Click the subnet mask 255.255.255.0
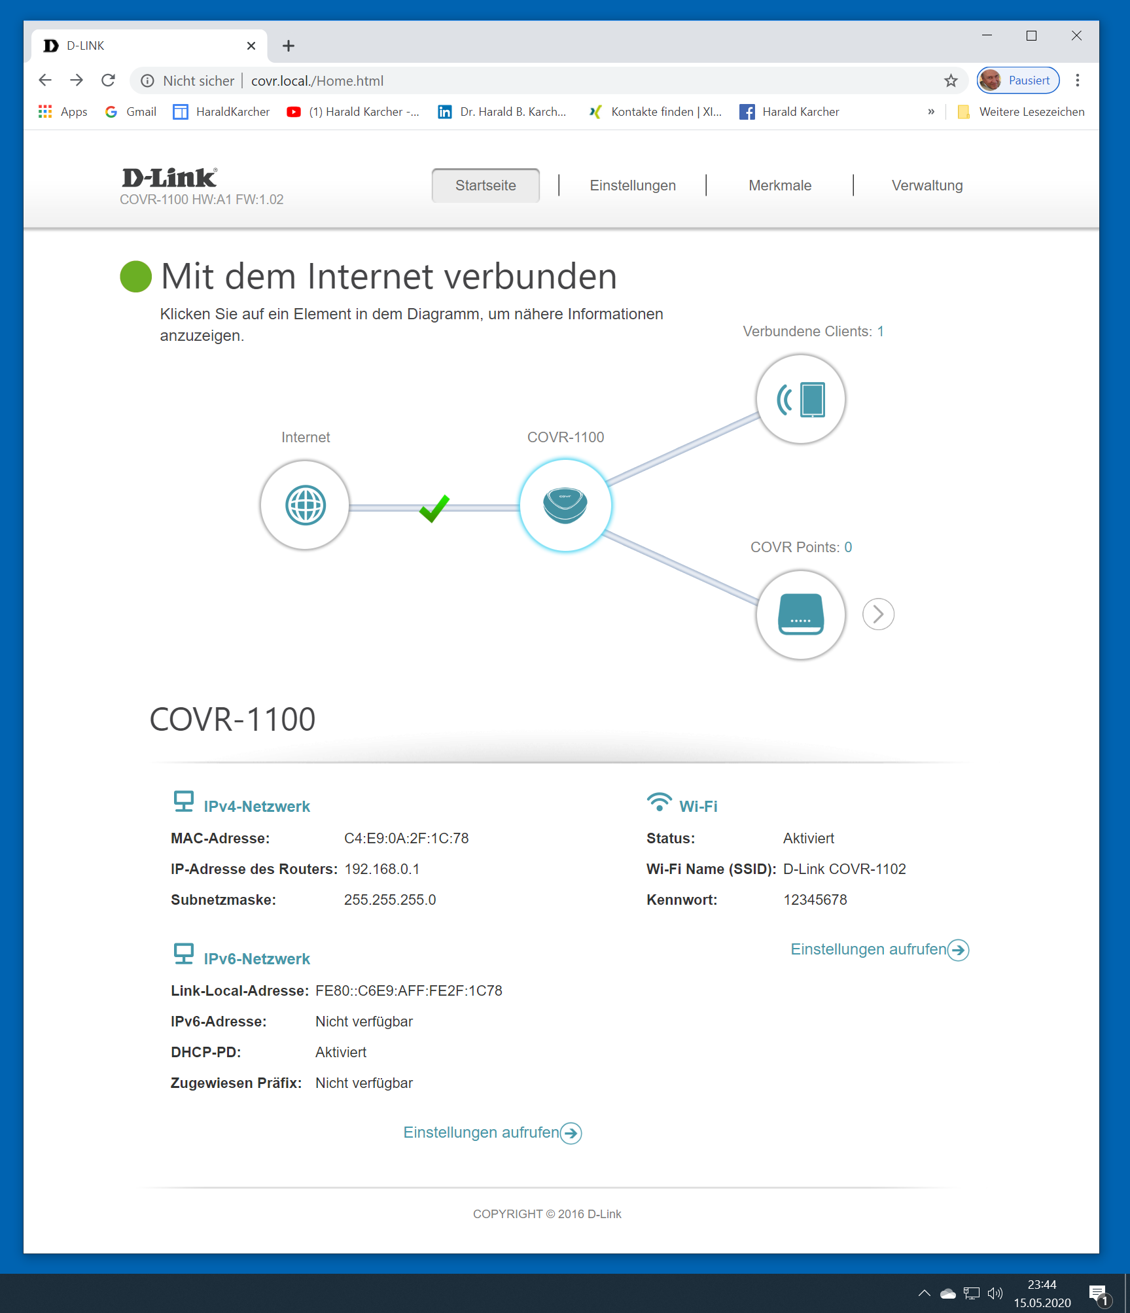This screenshot has height=1313, width=1130. [x=390, y=900]
